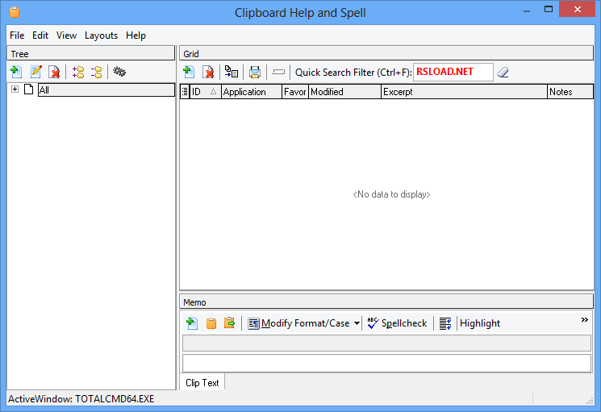601x412 pixels.
Task: Show more Memo toolbar items chevron
Action: 585,320
